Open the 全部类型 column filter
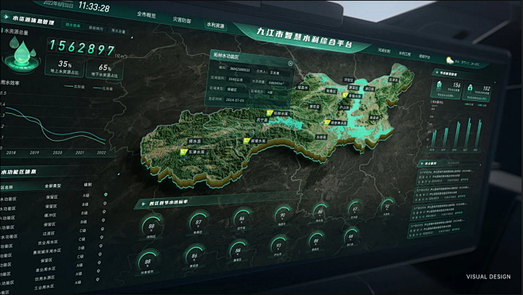523x295 pixels. 52,185
